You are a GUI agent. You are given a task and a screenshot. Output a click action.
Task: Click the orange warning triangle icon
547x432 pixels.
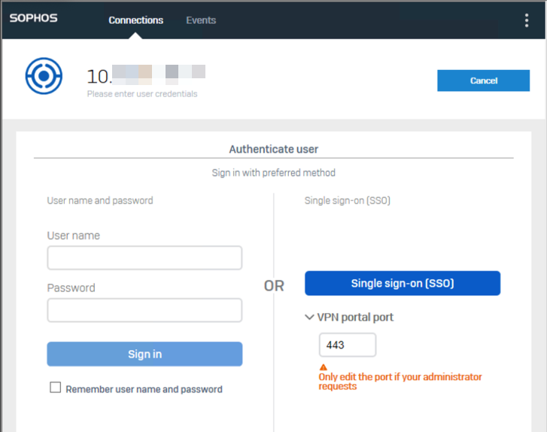point(324,367)
